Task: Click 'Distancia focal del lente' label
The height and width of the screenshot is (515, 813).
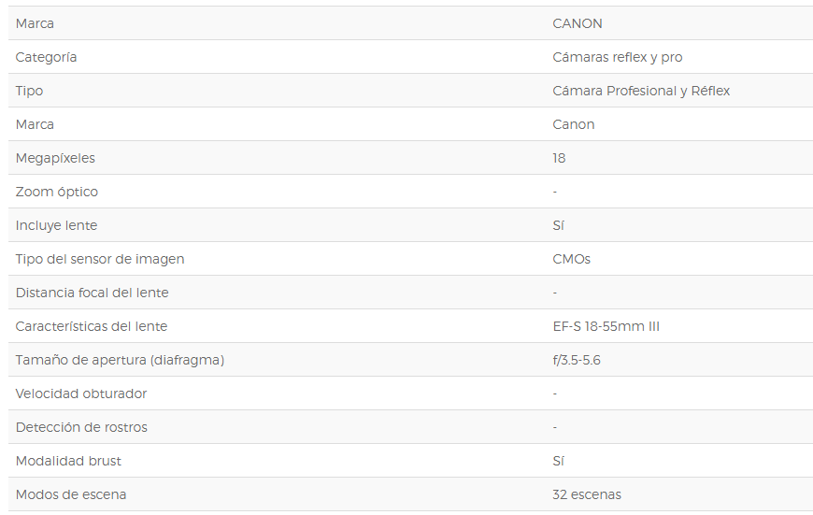Action: pyautogui.click(x=93, y=293)
